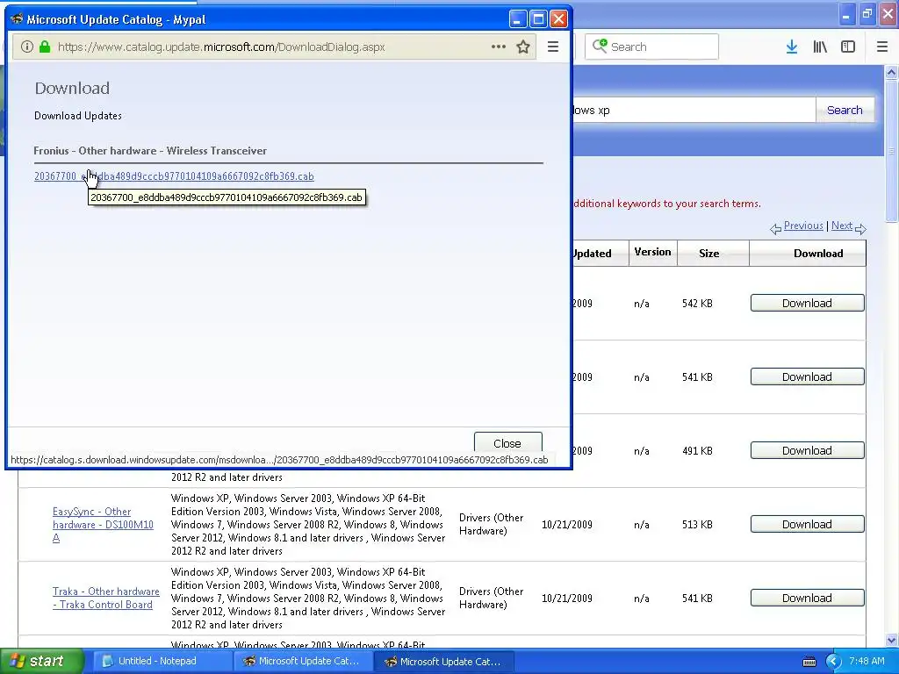Image resolution: width=899 pixels, height=674 pixels.
Task: Open the Library icon in main browser toolbar
Action: coord(820,47)
